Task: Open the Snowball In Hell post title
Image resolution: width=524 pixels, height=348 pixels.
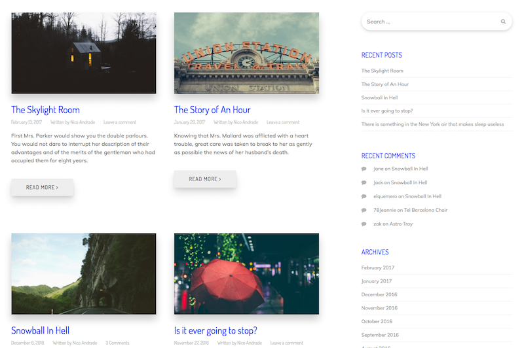Action: click(x=41, y=330)
